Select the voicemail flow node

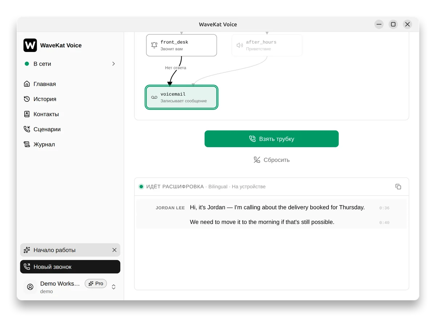pos(181,97)
